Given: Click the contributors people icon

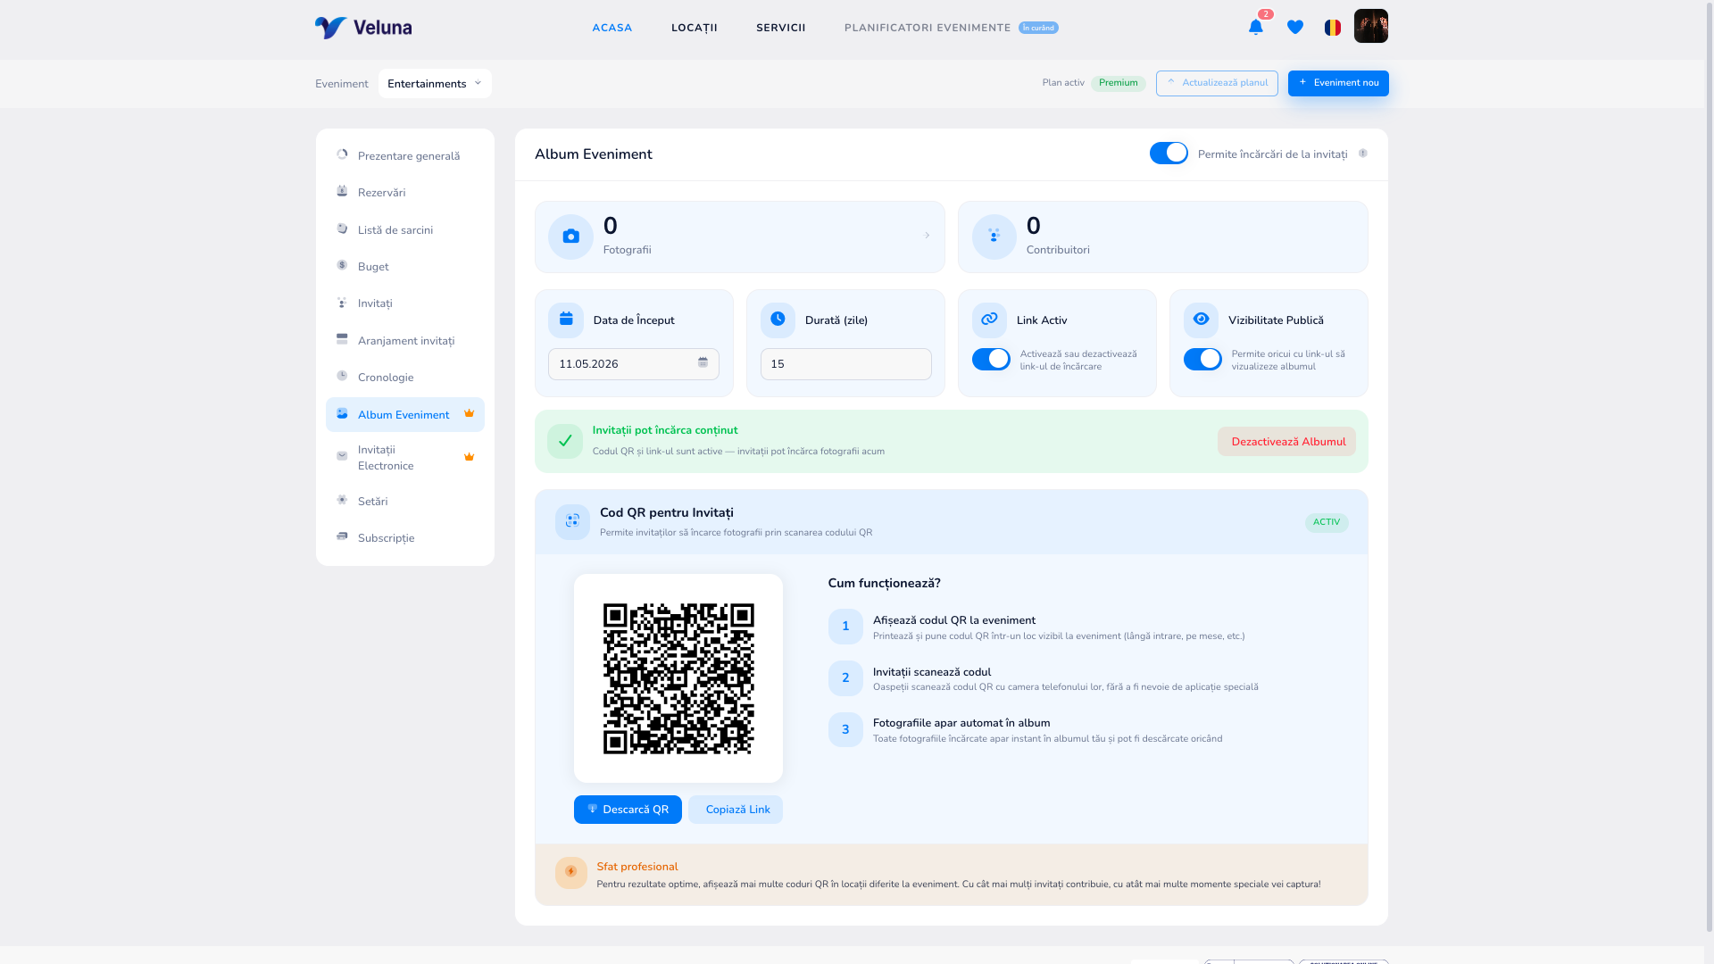Looking at the screenshot, I should pos(994,237).
